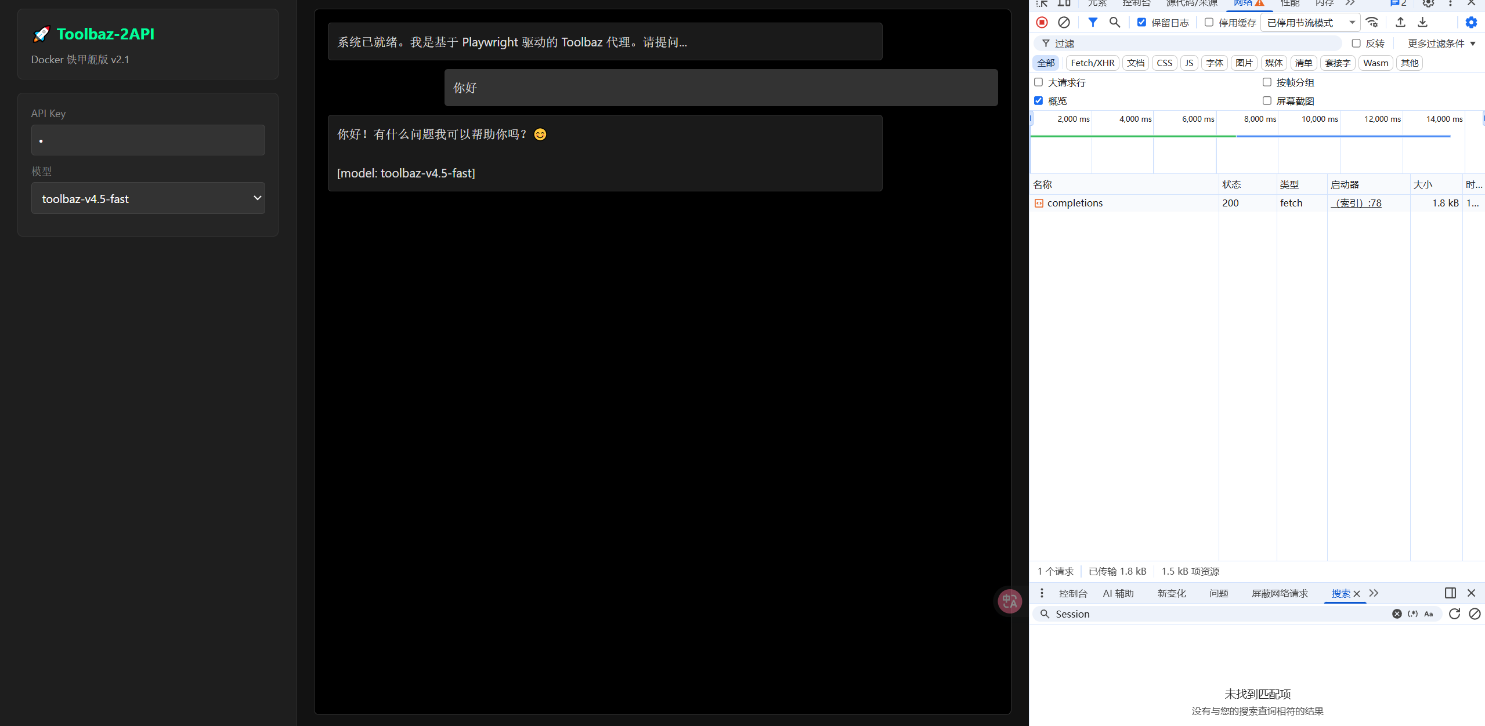Uncheck the 保留日志 checkbox

click(x=1141, y=23)
